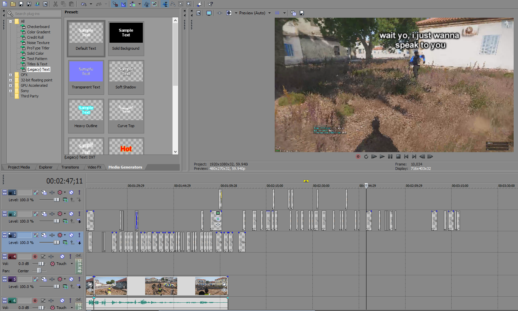Arm audio track 4 for record
Image resolution: width=518 pixels, height=311 pixels.
coord(35,257)
